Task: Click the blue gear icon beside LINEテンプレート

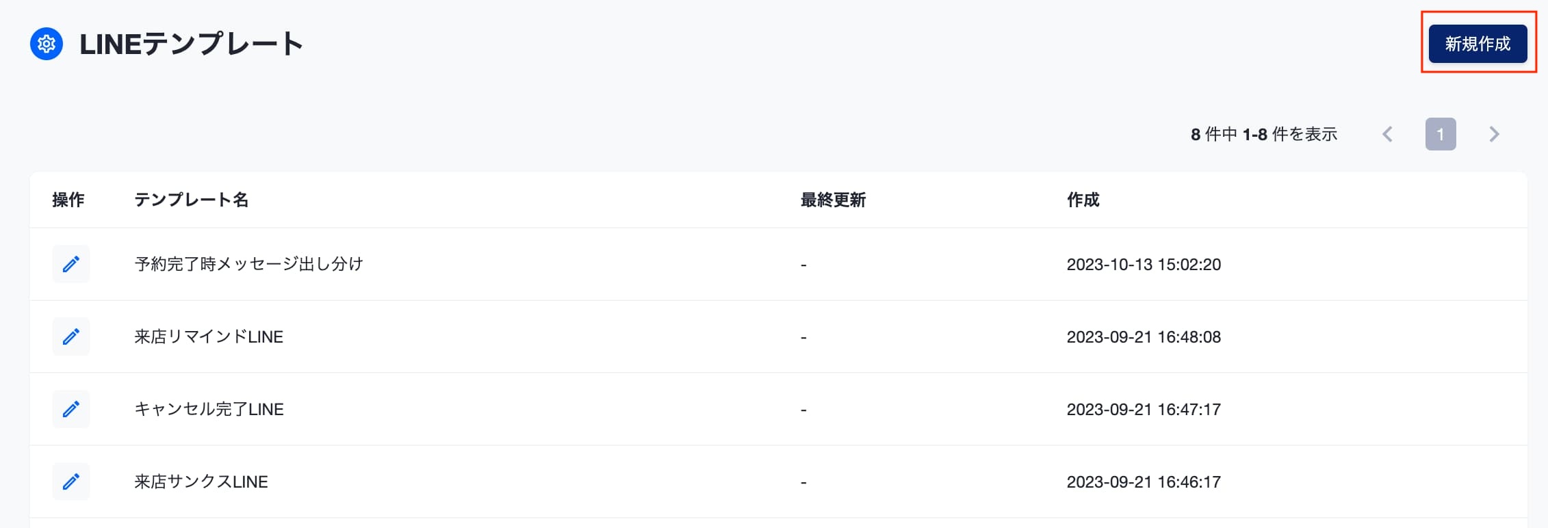Action: pos(47,44)
